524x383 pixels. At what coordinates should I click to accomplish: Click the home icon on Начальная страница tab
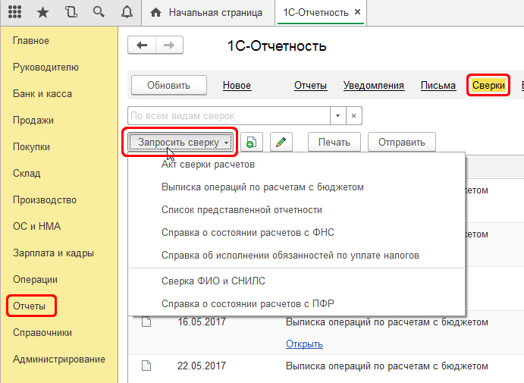point(155,13)
